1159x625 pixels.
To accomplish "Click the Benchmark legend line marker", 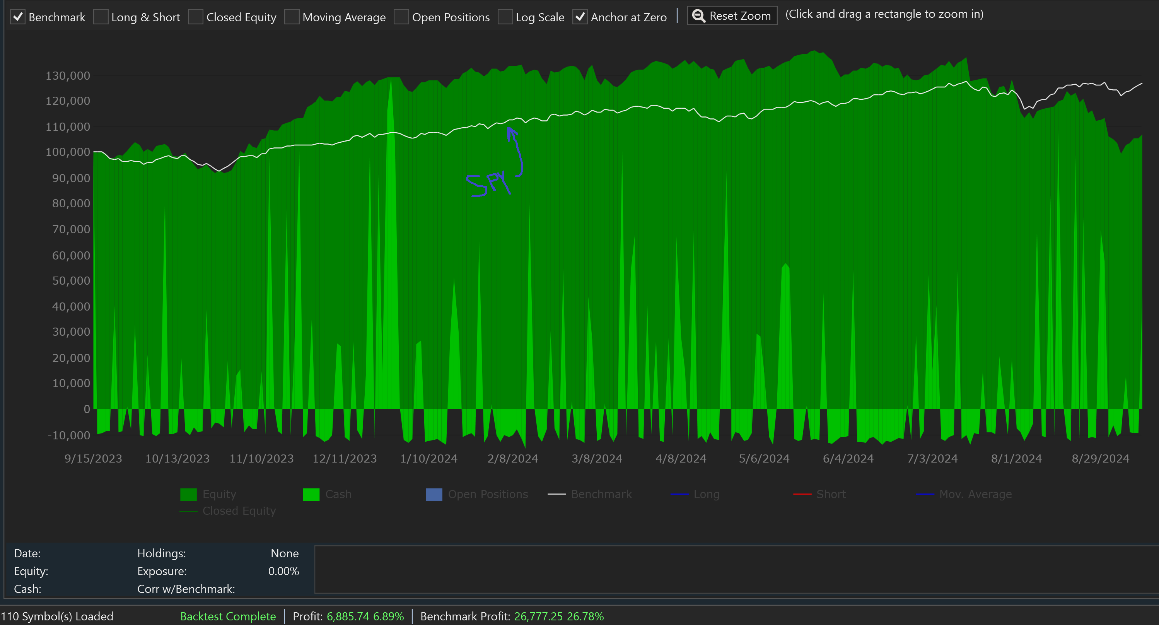I will (556, 494).
